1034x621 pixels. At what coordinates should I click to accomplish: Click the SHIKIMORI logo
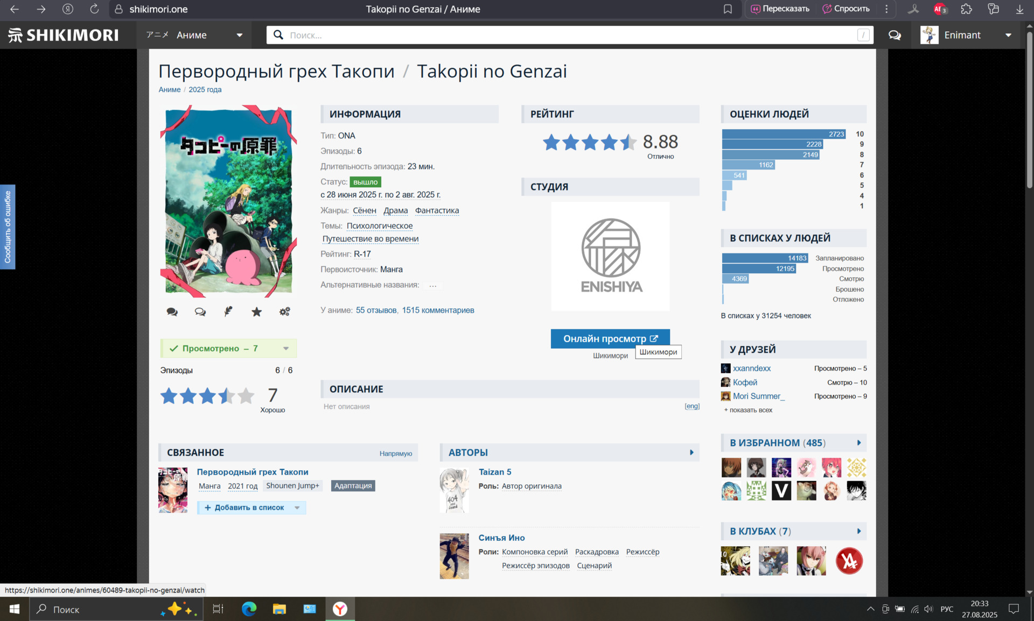point(63,35)
